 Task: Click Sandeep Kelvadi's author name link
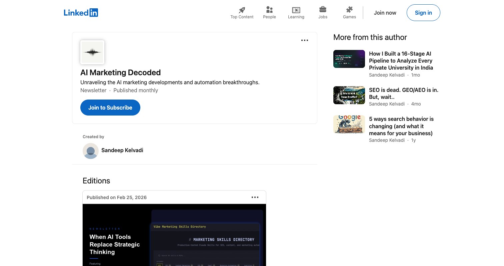122,150
